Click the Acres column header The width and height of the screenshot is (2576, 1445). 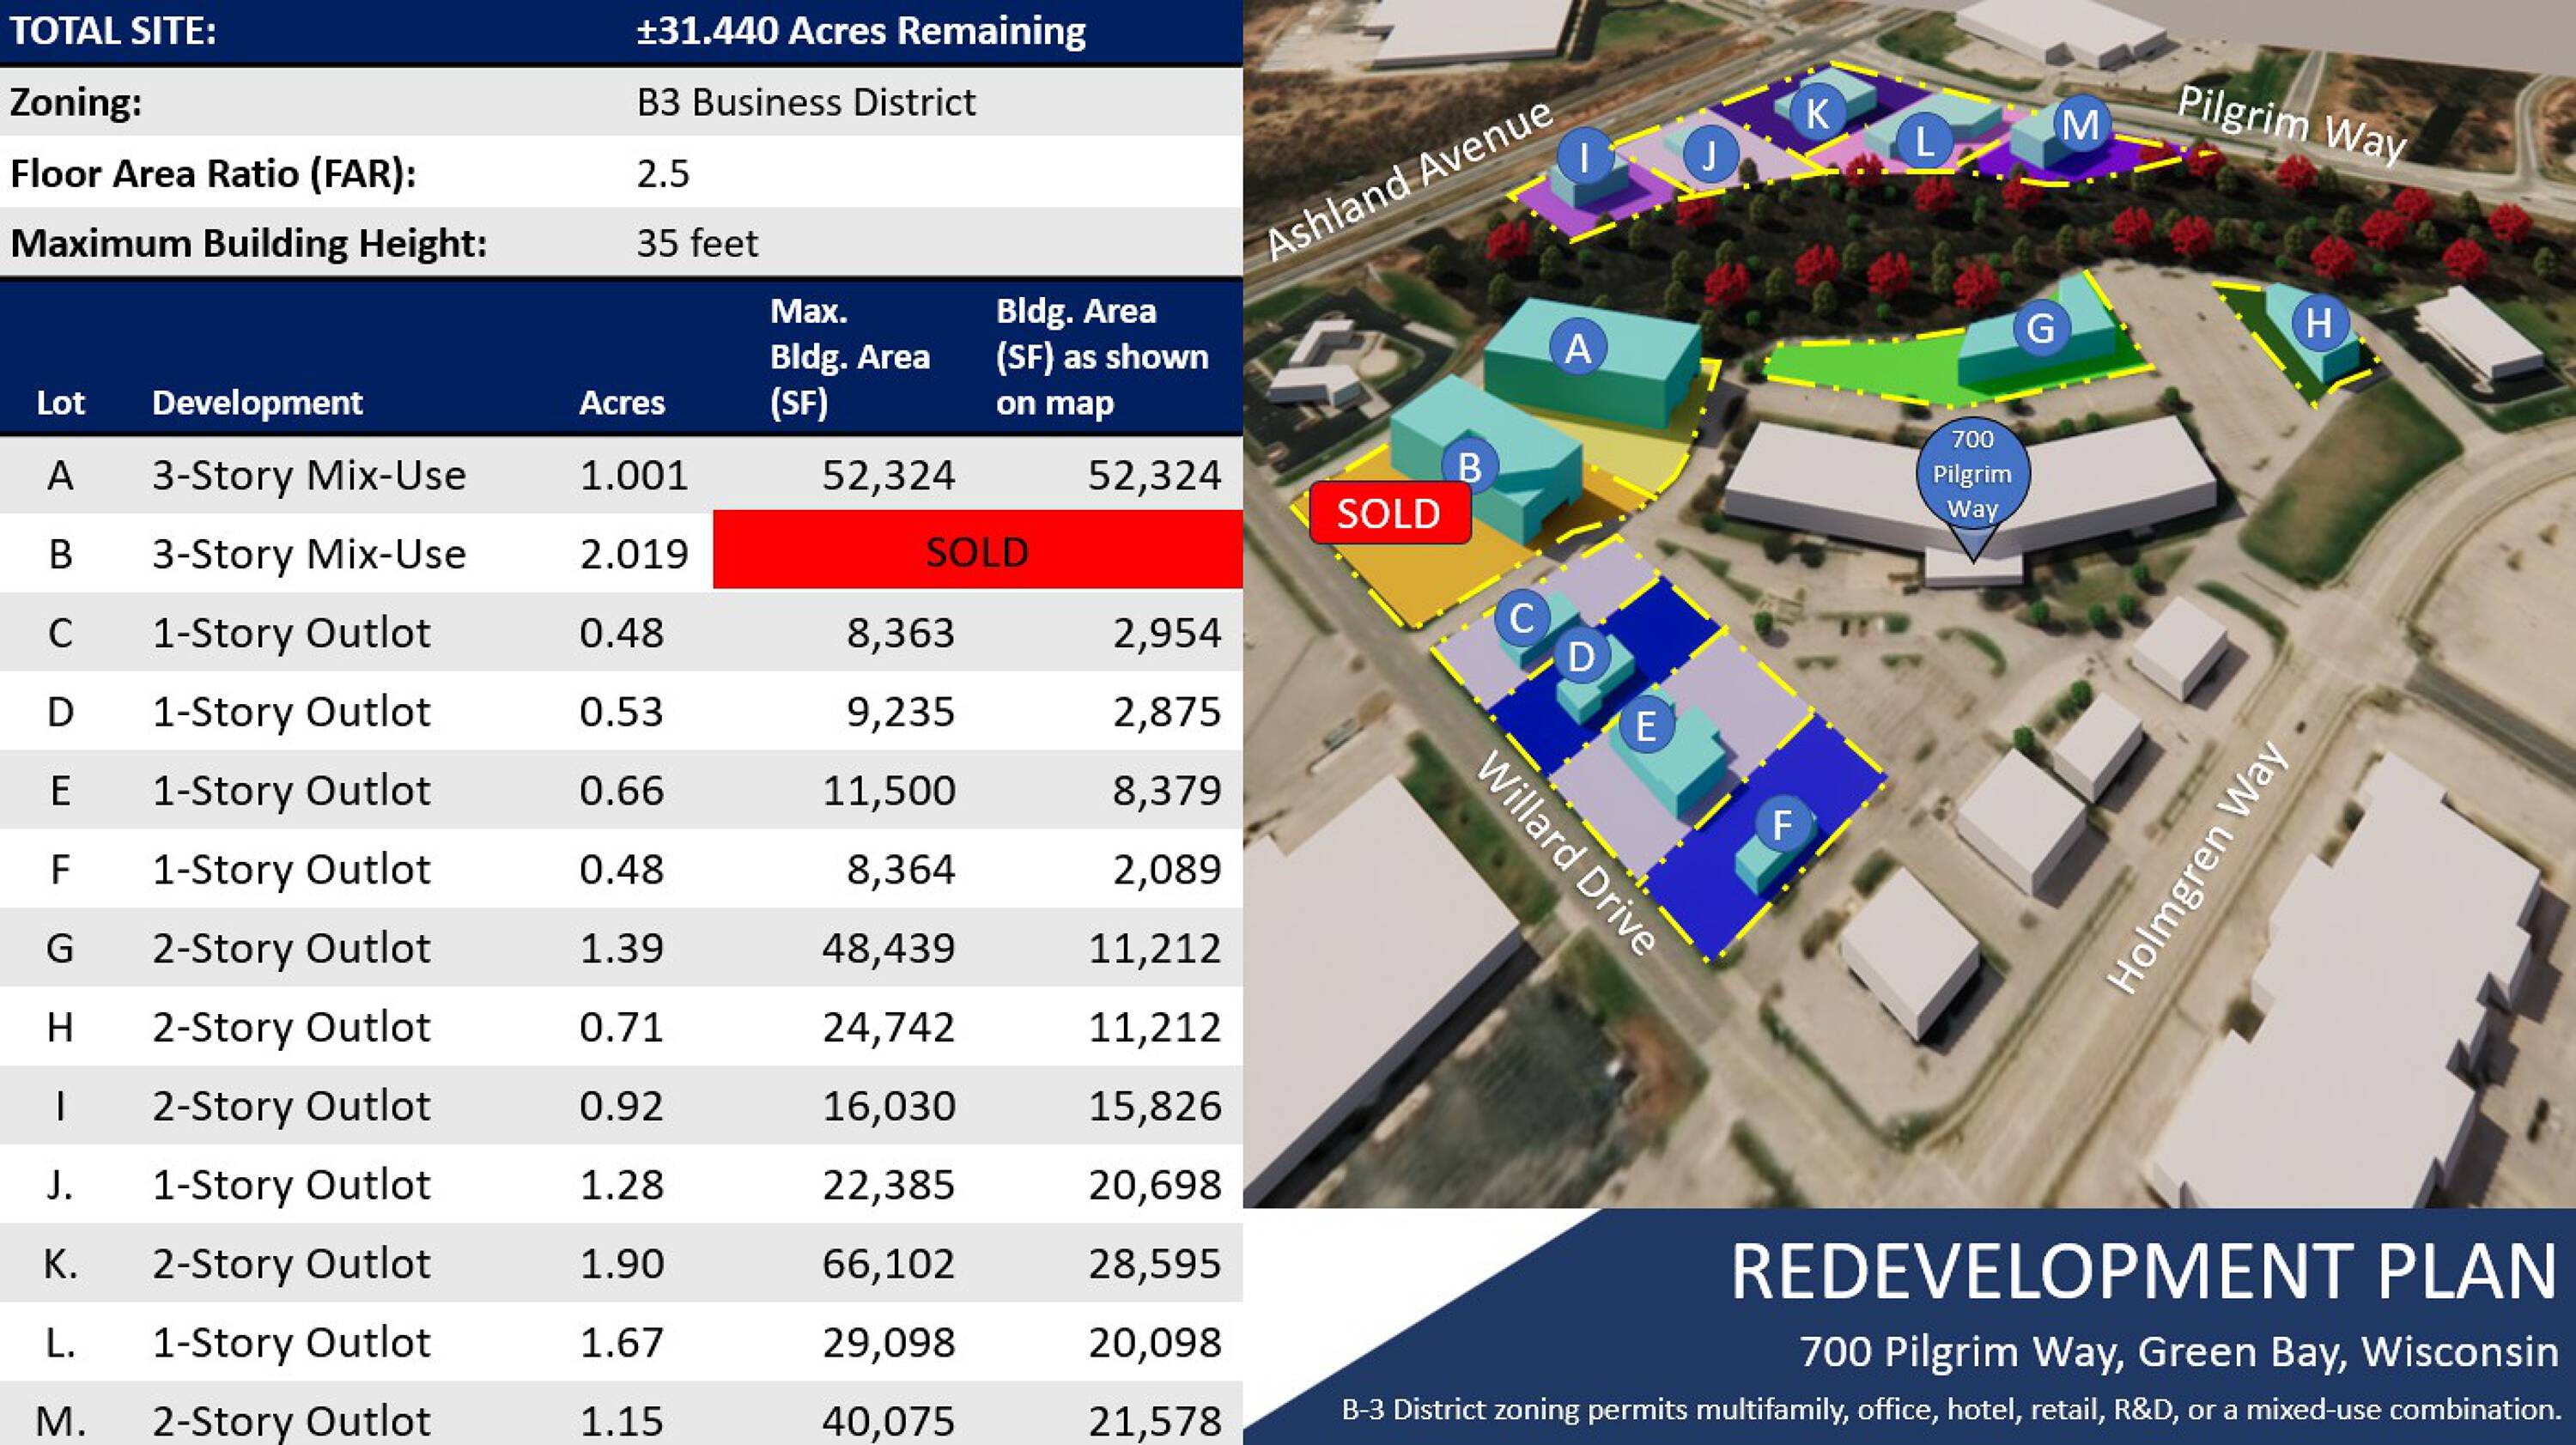621,402
